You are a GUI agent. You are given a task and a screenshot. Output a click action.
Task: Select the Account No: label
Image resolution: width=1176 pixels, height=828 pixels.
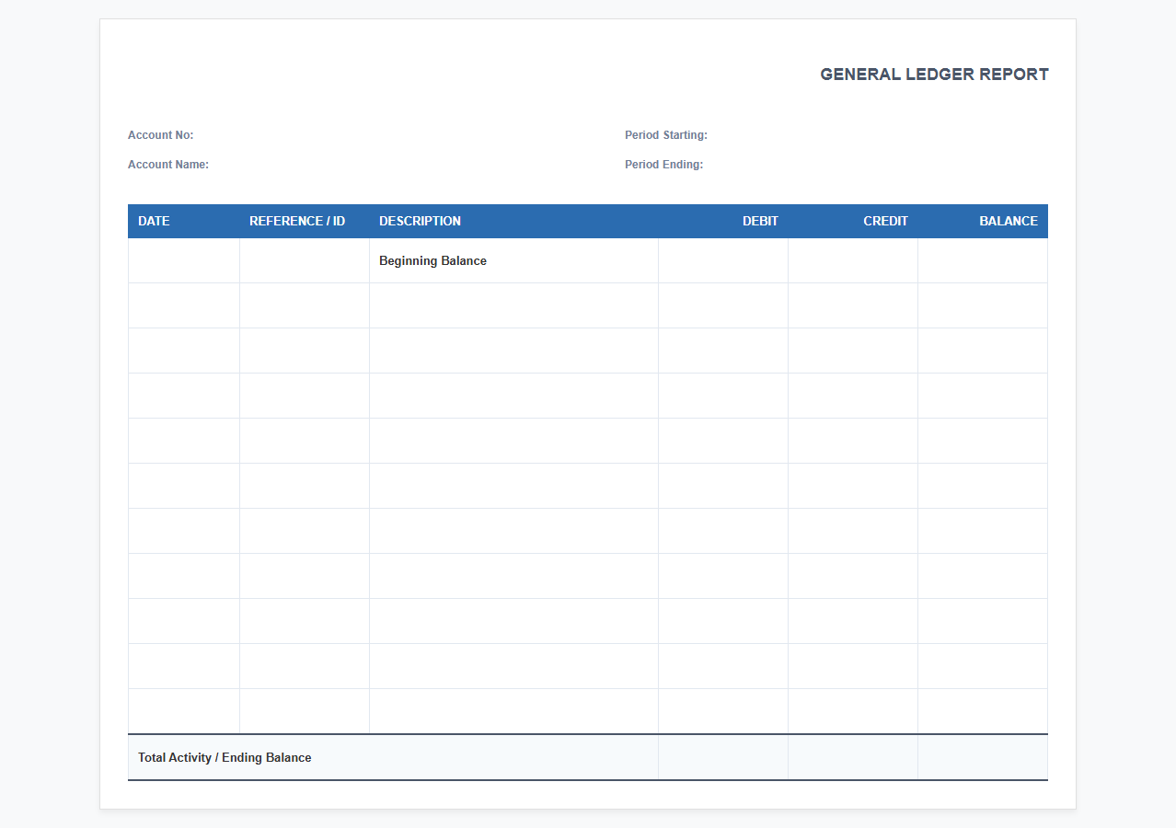[x=161, y=135]
